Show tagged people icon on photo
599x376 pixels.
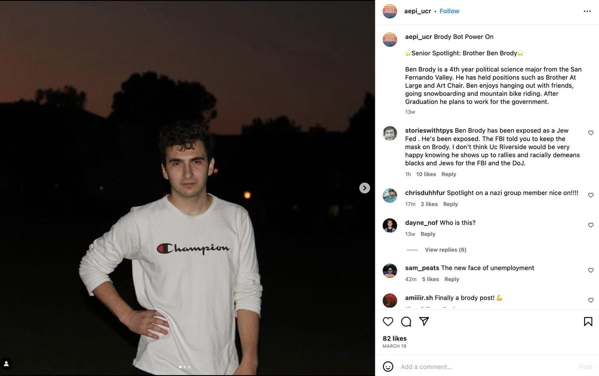coord(7,364)
